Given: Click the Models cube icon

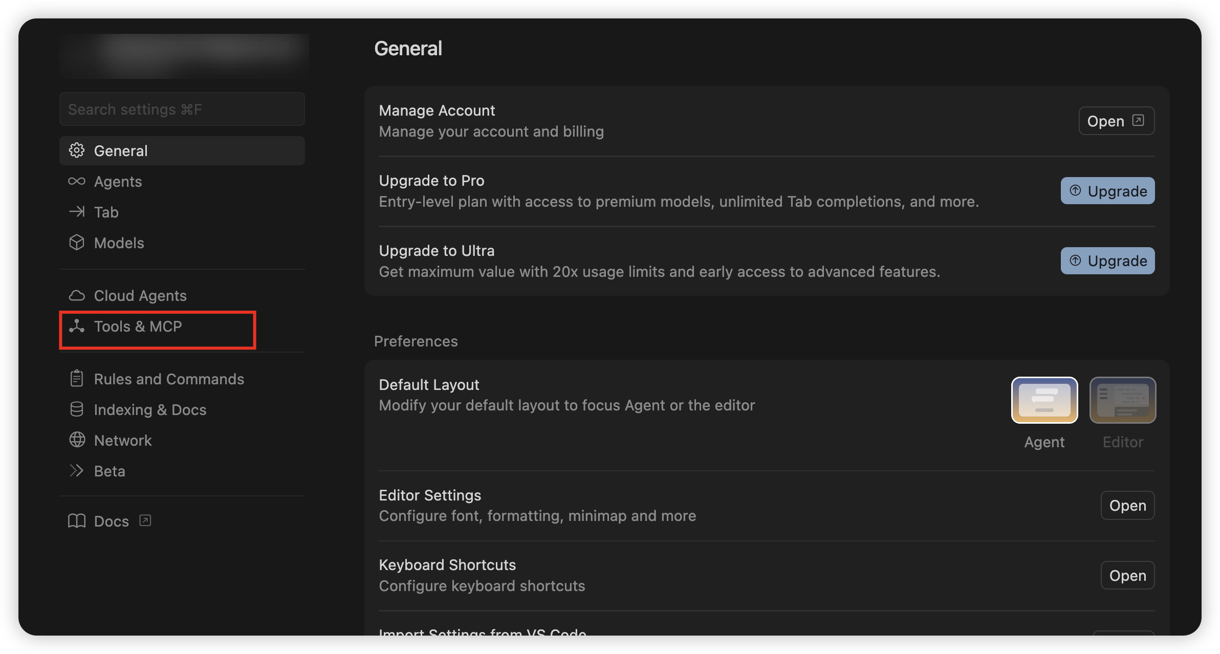Looking at the screenshot, I should (77, 243).
